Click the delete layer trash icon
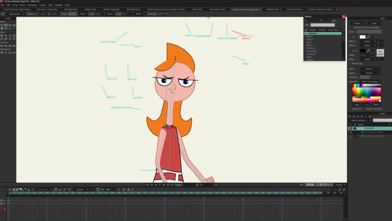 [361, 116]
